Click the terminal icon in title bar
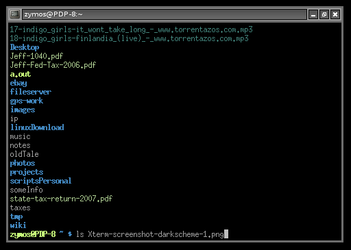The image size is (351, 250). (x=15, y=14)
